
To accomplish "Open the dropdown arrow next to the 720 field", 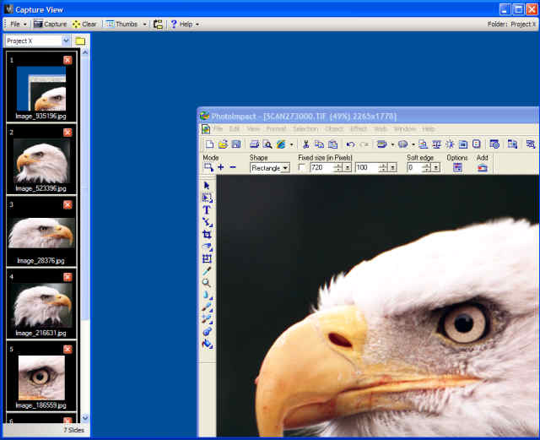I will click(x=348, y=167).
